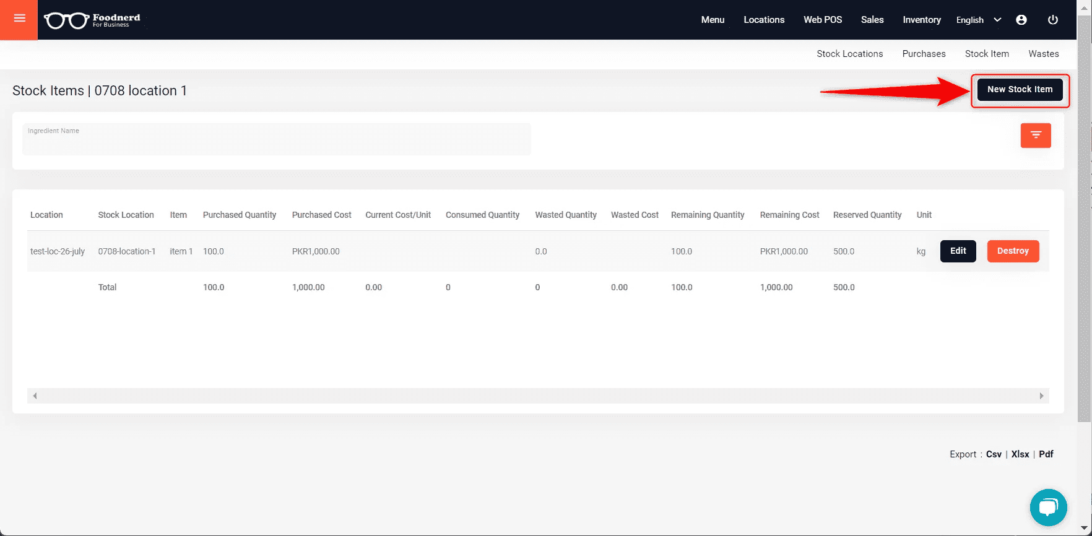Click the Foodnerd For Business logo

92,20
